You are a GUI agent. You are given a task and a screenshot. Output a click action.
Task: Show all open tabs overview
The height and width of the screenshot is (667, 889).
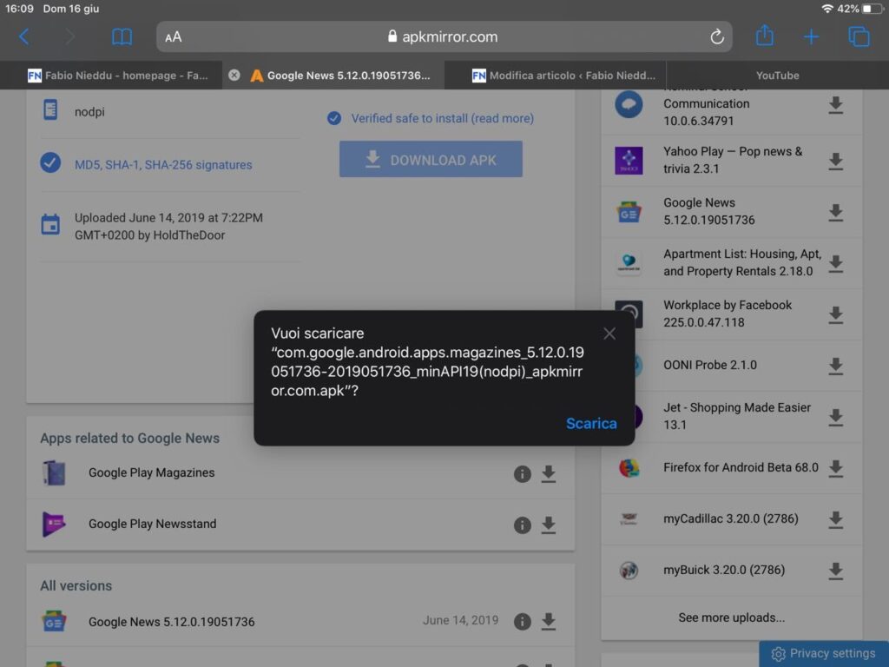tap(859, 36)
